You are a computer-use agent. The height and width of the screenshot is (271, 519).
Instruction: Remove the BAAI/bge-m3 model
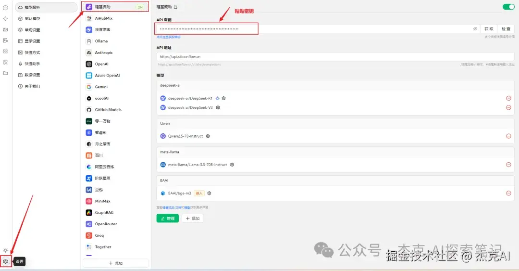[x=509, y=193]
